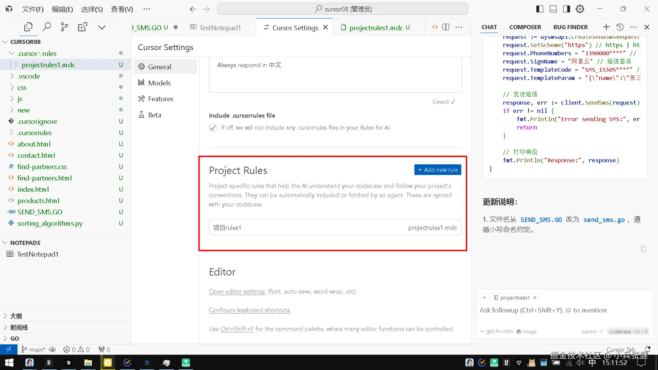This screenshot has width=658, height=370.
Task: Close the Cursor Settings tab
Action: point(325,27)
